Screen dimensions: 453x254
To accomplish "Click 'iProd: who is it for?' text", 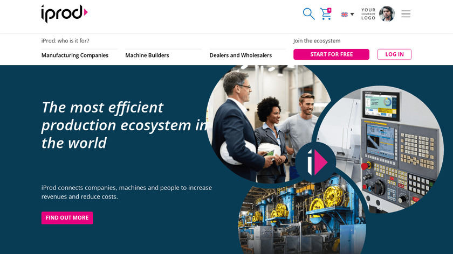I will pyautogui.click(x=65, y=41).
